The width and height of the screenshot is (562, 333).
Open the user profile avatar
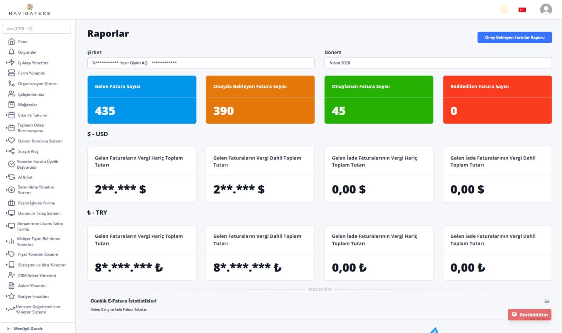click(546, 9)
